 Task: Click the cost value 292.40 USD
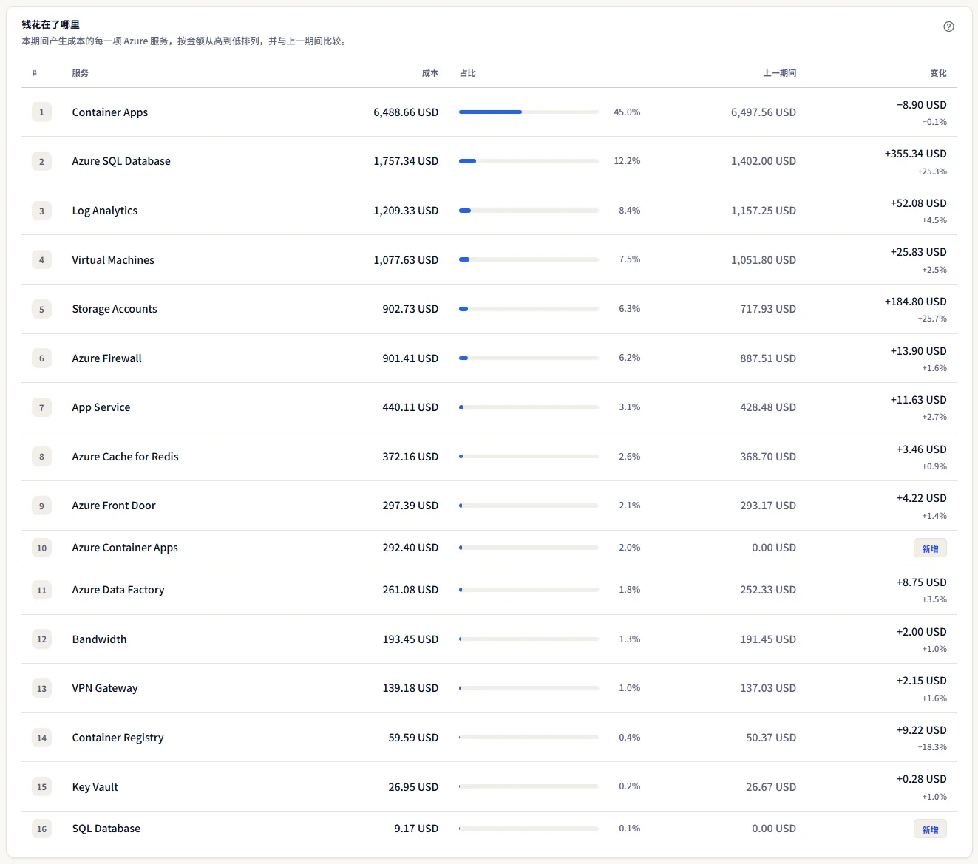(x=410, y=548)
